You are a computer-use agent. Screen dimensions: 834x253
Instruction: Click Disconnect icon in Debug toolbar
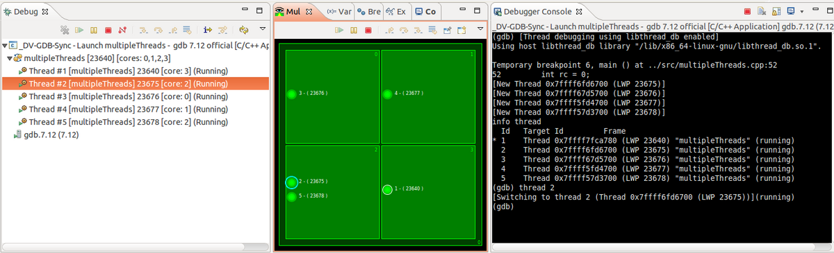[122, 30]
